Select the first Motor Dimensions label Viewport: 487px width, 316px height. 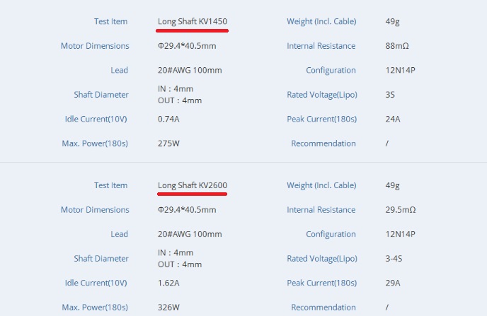click(95, 46)
